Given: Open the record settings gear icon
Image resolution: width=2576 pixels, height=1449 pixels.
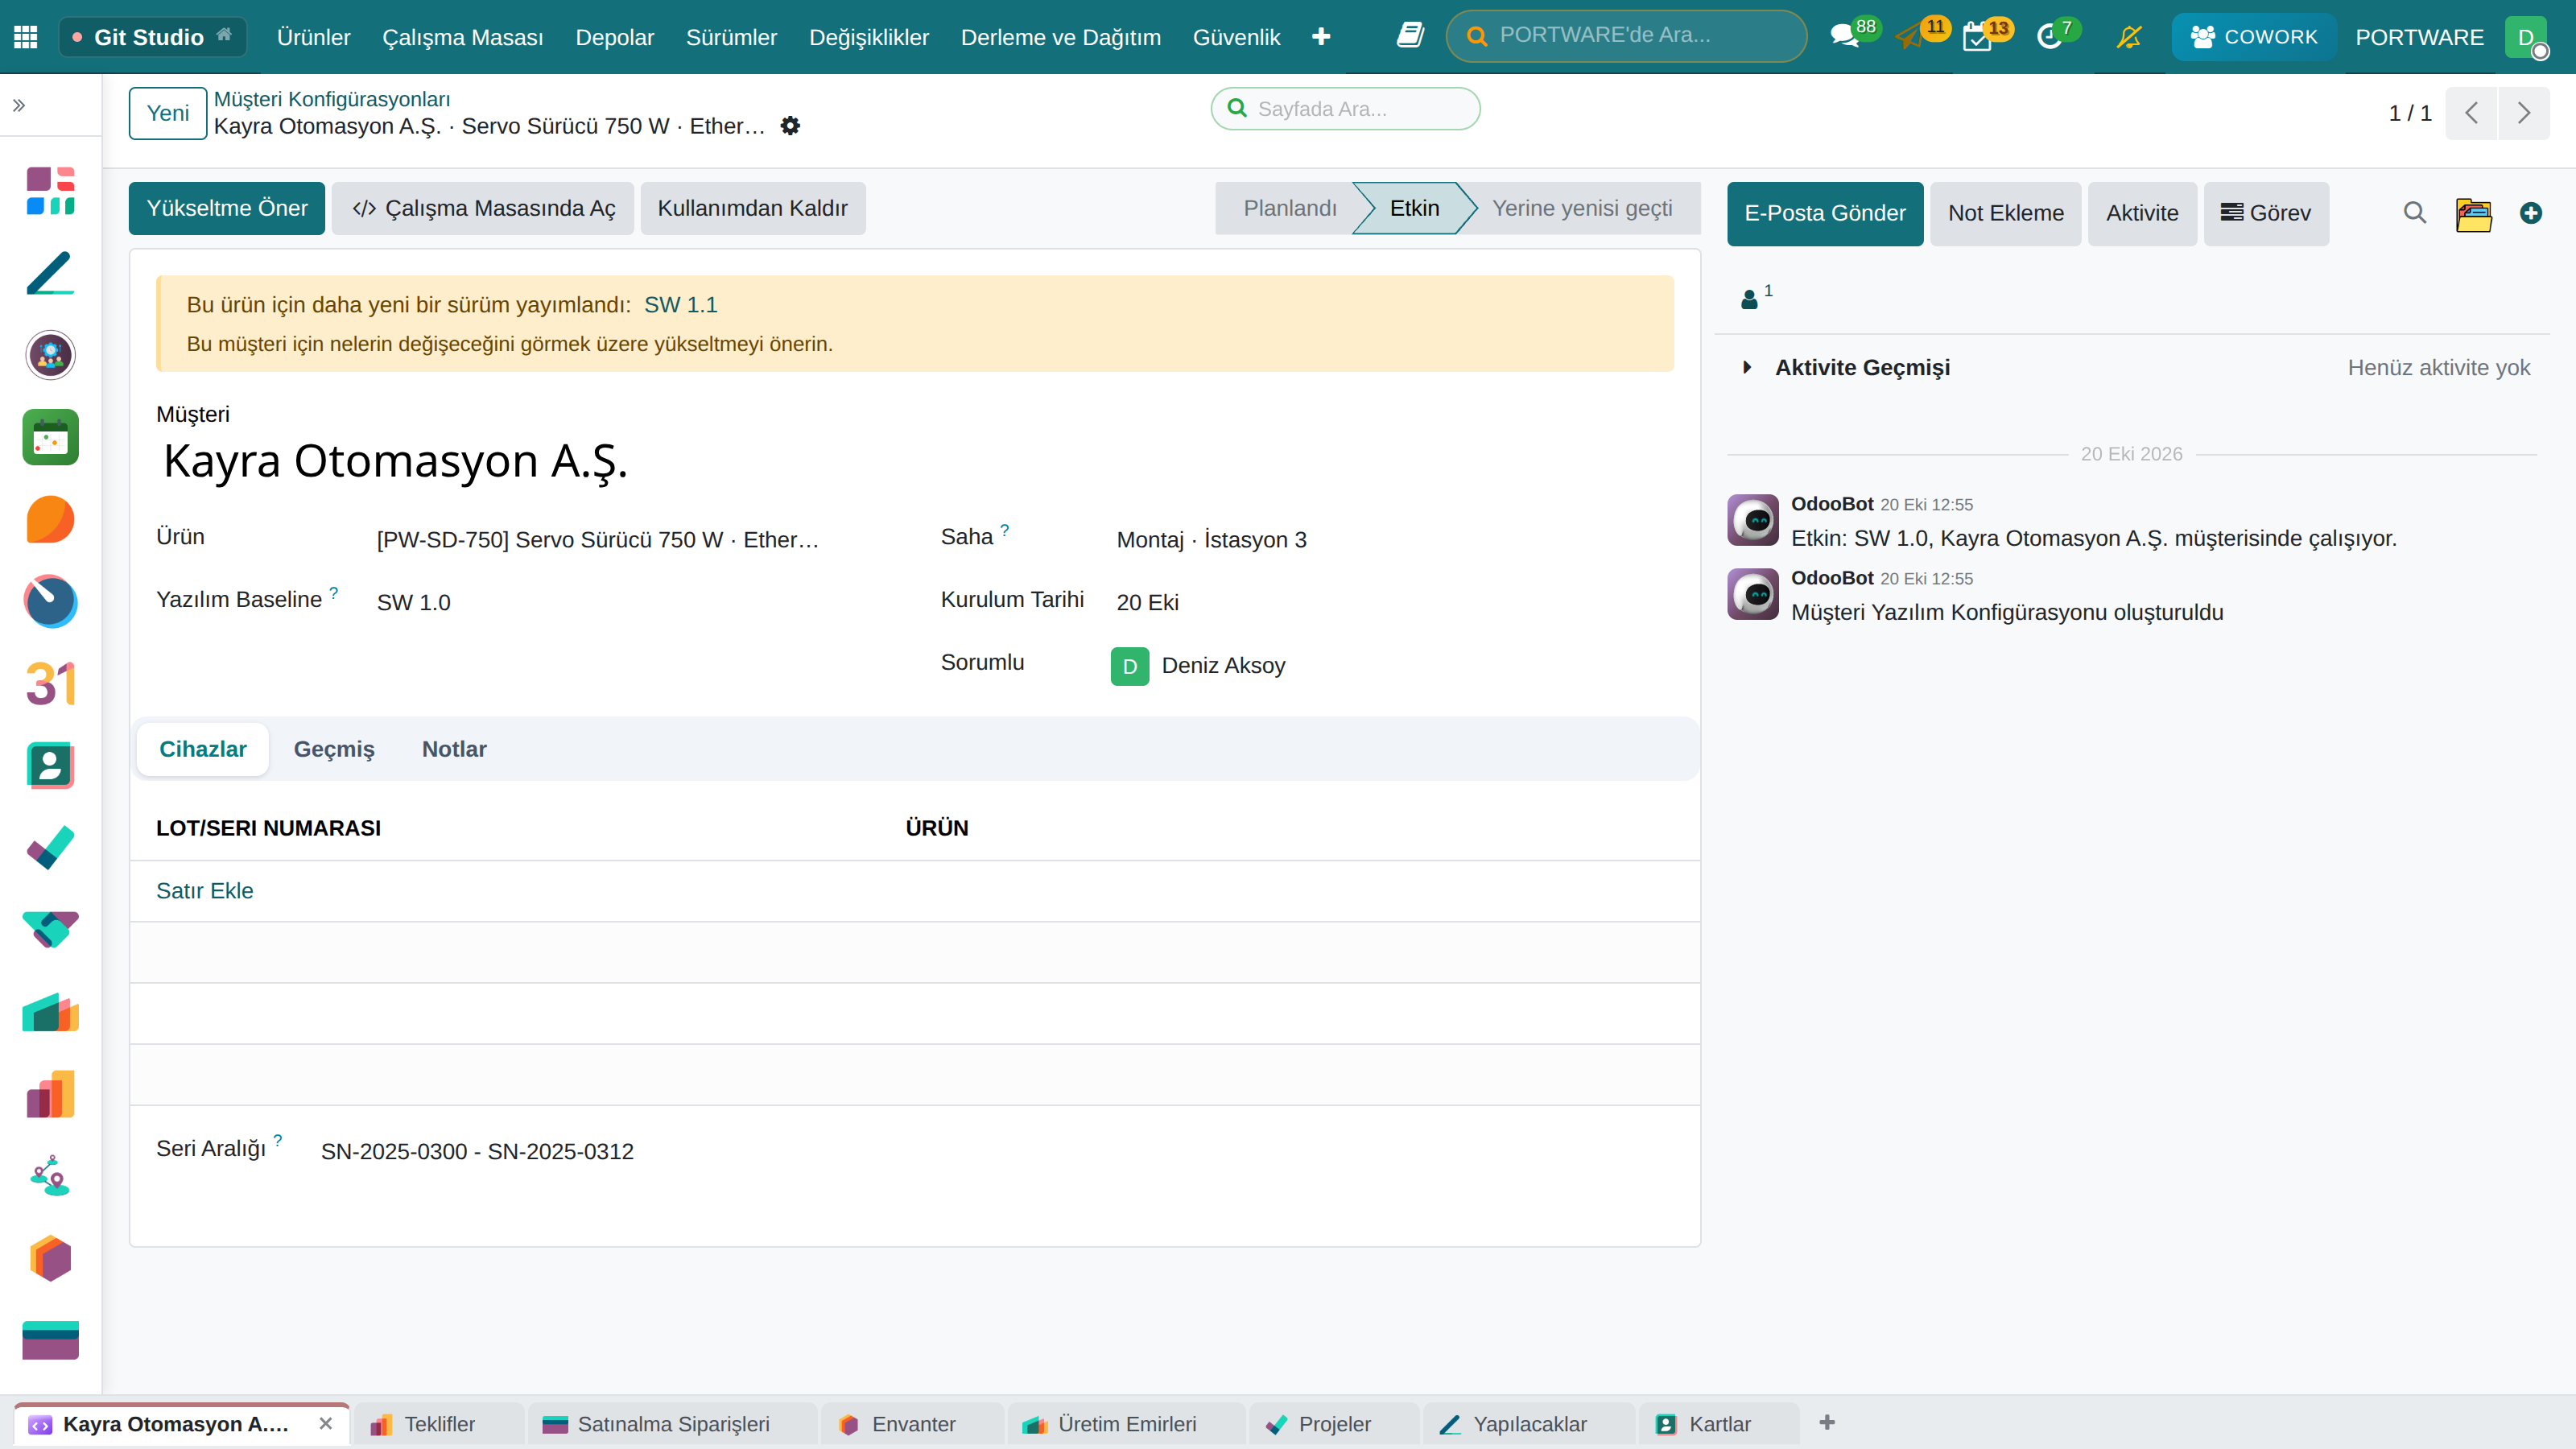Looking at the screenshot, I should 790,126.
